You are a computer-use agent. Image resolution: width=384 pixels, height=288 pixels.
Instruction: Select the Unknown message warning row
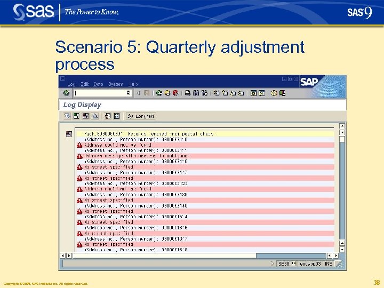pyautogui.click(x=205, y=156)
